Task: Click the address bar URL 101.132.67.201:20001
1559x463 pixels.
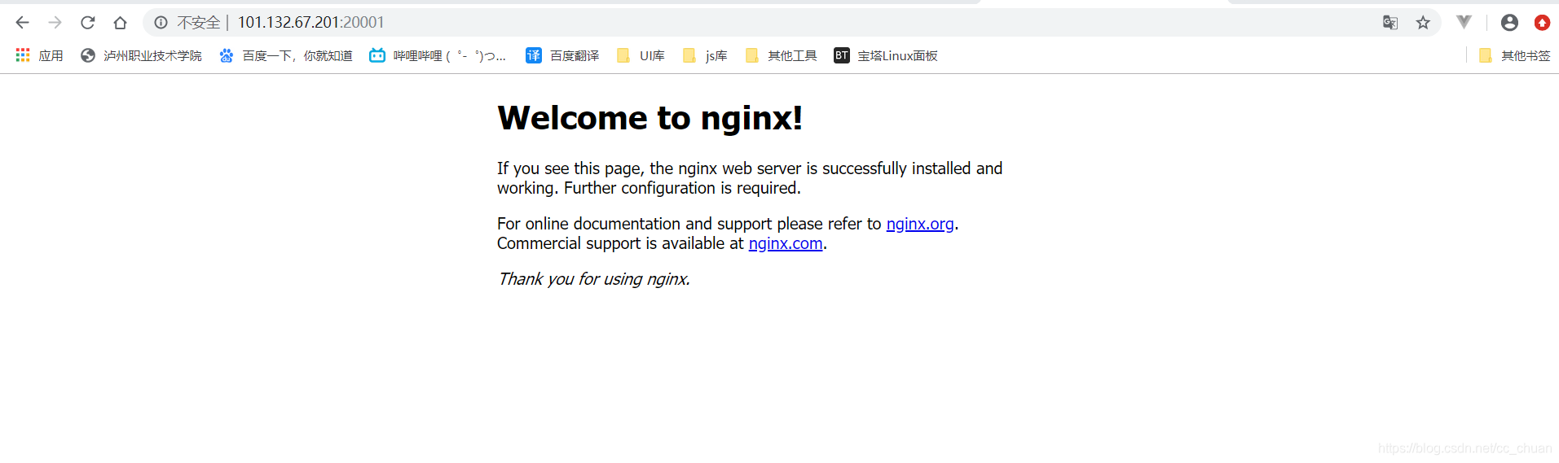Action: click(310, 23)
